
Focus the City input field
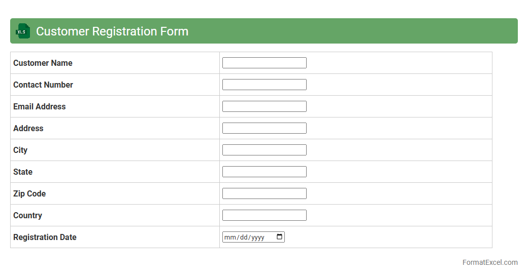264,150
